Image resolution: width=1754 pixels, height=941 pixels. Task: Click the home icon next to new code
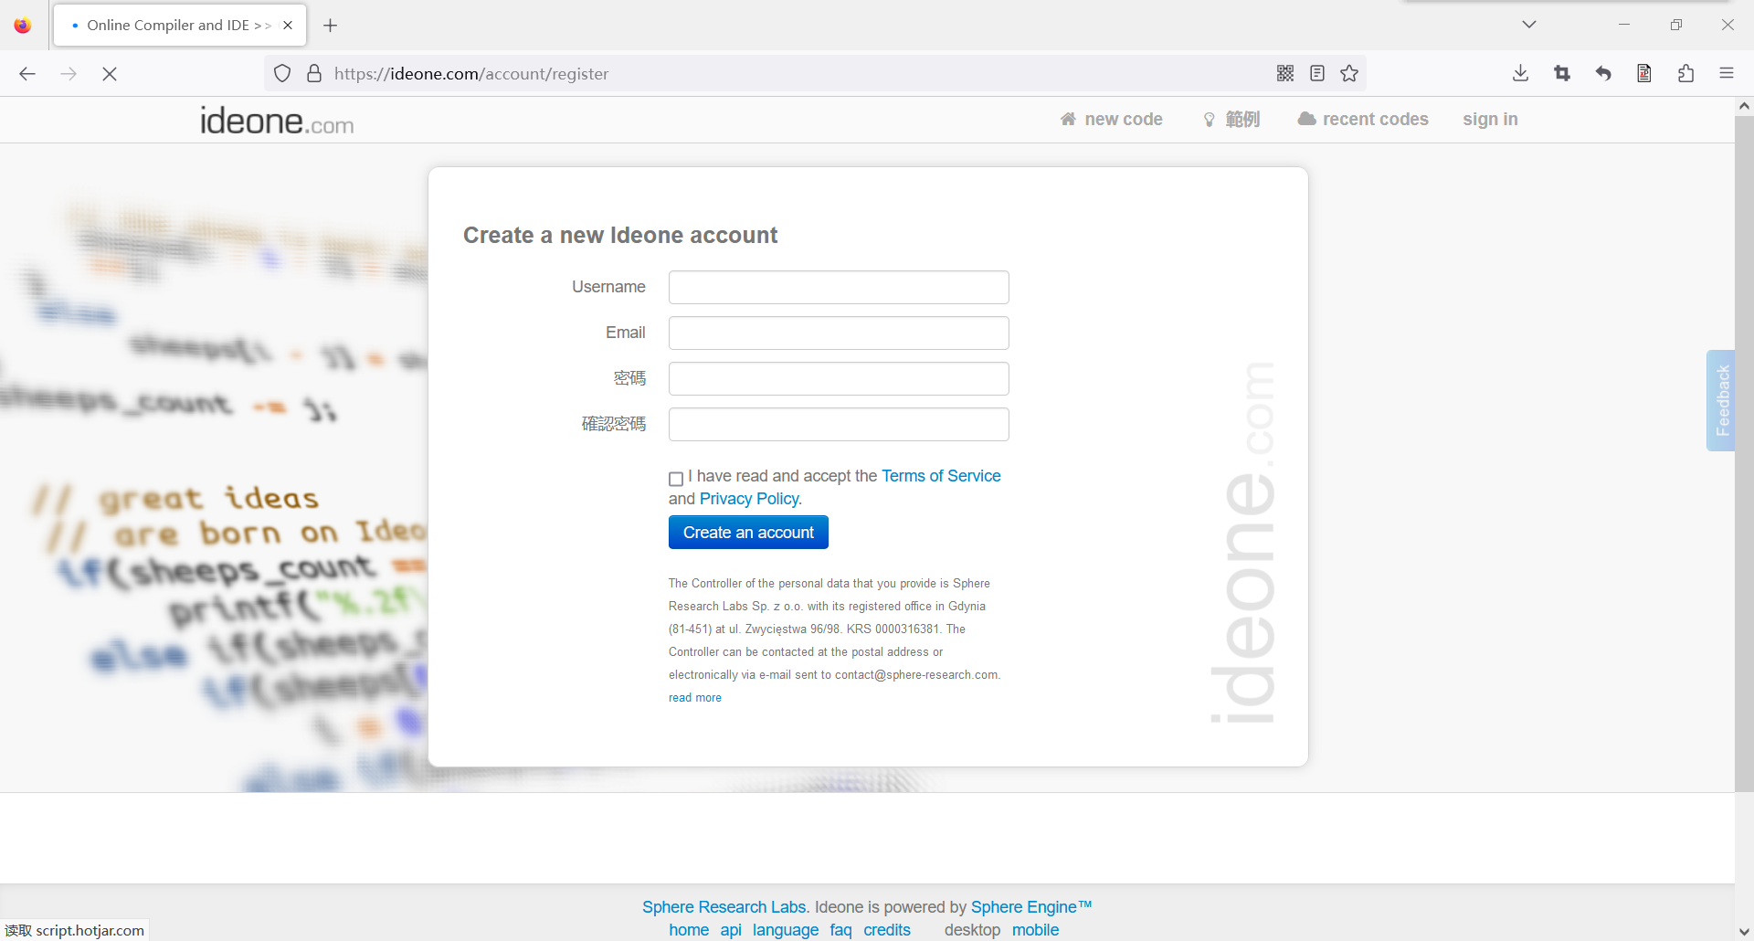click(1068, 119)
